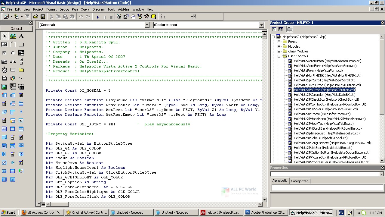Select the Timer control in the toolbox

(4, 70)
